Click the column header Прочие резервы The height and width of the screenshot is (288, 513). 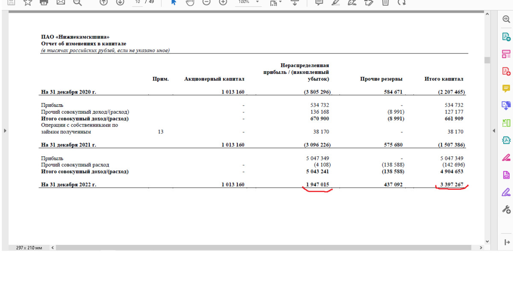pos(381,79)
